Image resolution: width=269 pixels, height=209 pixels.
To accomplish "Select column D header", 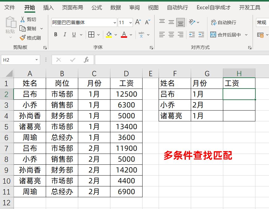I will 126,73.
